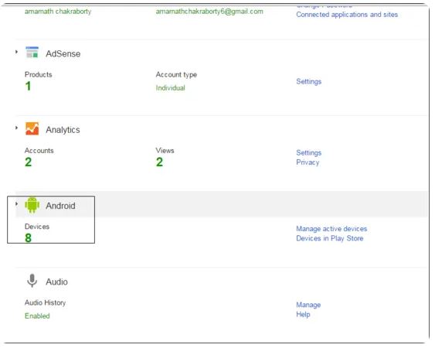The image size is (435, 348).
Task: Click Account type value Individual
Action: click(x=170, y=87)
